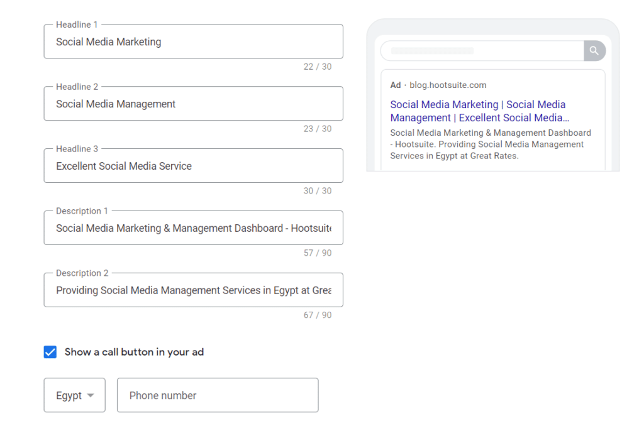Click the Description 1 text field
Viewport: 644px width, 421px height.
point(194,227)
